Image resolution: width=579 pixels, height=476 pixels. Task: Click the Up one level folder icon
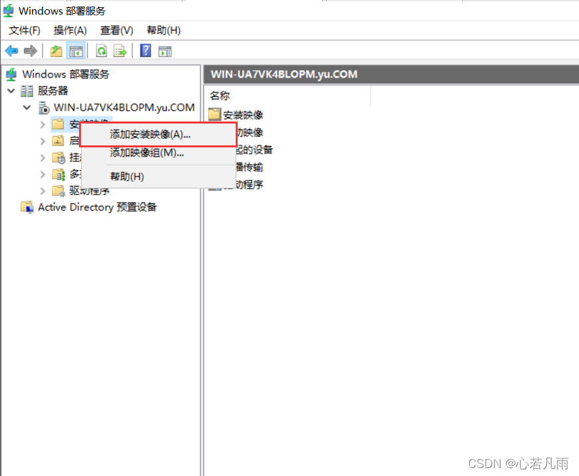[56, 50]
